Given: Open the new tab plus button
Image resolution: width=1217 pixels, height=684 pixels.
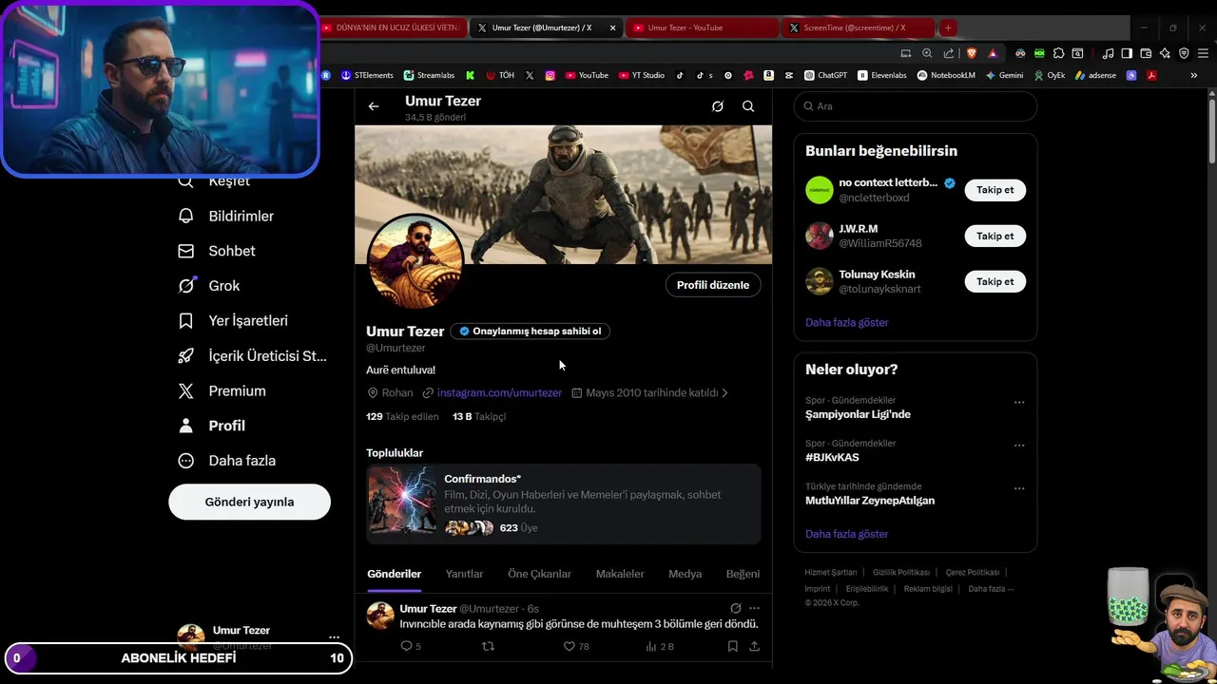Looking at the screenshot, I should click(x=948, y=28).
